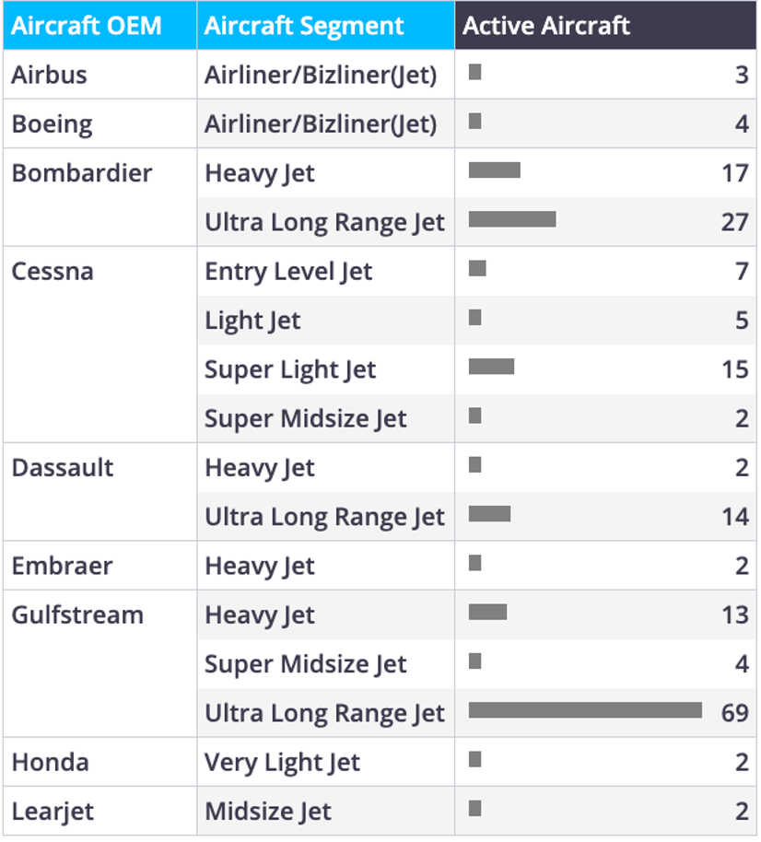Select the Entry Level Jet segment cell
Viewport: 761px width, 842px height.
click(325, 271)
